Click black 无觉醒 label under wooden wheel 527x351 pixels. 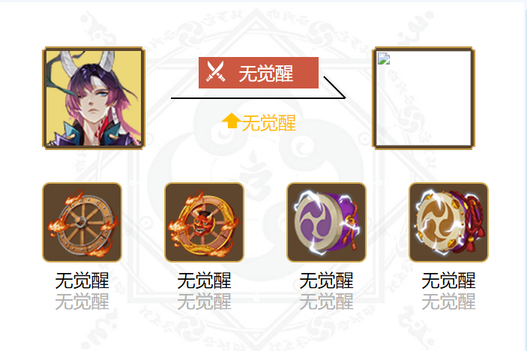82,280
